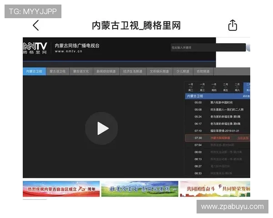This screenshot has width=273, height=218.
Task: Choose the 周二 date in schedule
Action: [x=191, y=87]
